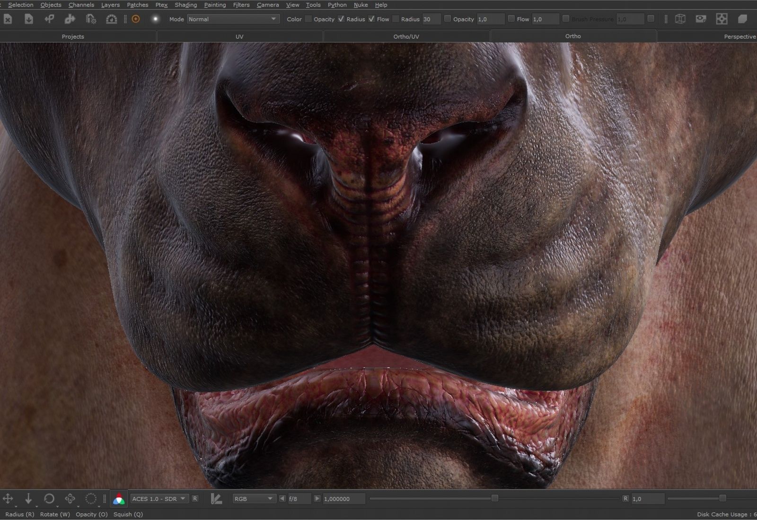This screenshot has height=520, width=757.
Task: Click the f-stop increase arrow button
Action: 317,499
